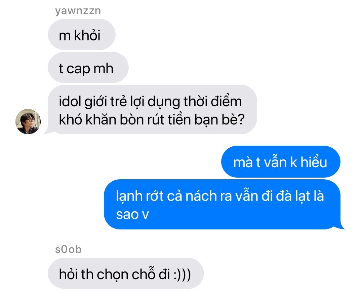Click the ':)))' emoticon in s0ob's message

coord(183,274)
